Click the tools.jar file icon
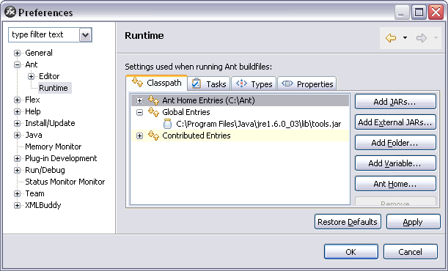Viewport: 448px width, 271px height. click(x=167, y=124)
